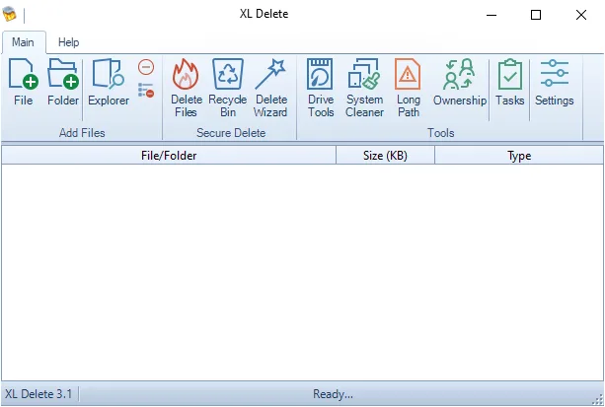Screen dimensions: 605x407
Task: Open the Long Path tool
Action: (x=408, y=88)
